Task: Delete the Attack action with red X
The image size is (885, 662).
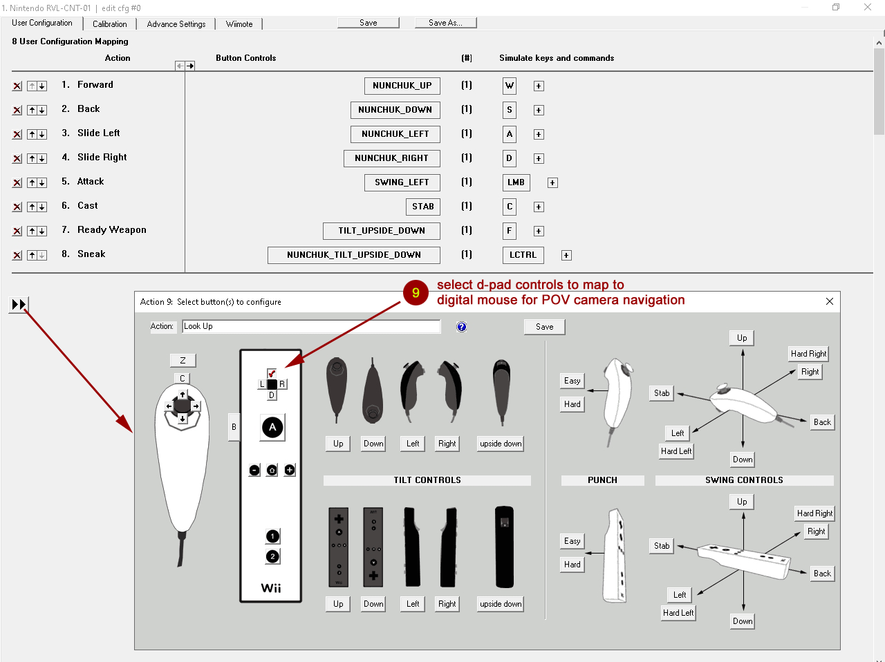Action: pyautogui.click(x=17, y=182)
